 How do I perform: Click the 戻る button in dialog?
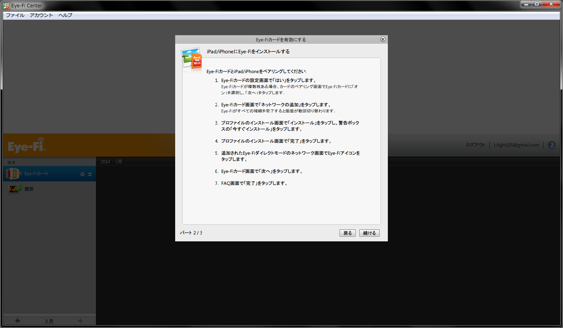point(348,233)
